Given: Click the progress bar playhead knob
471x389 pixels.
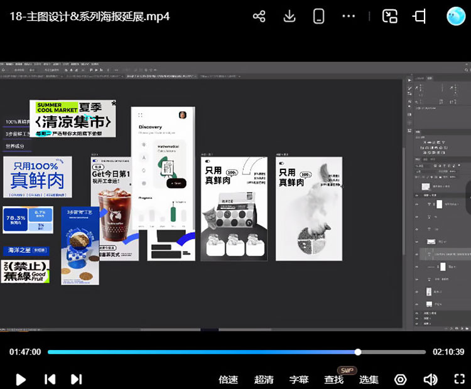Looking at the screenshot, I should (x=358, y=352).
